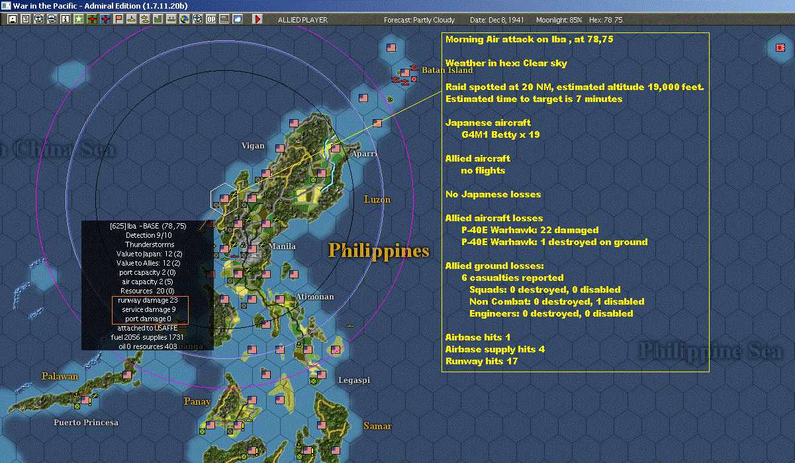Select the US flag in highlighted Iba hex
This screenshot has height=463, width=795.
224,197
